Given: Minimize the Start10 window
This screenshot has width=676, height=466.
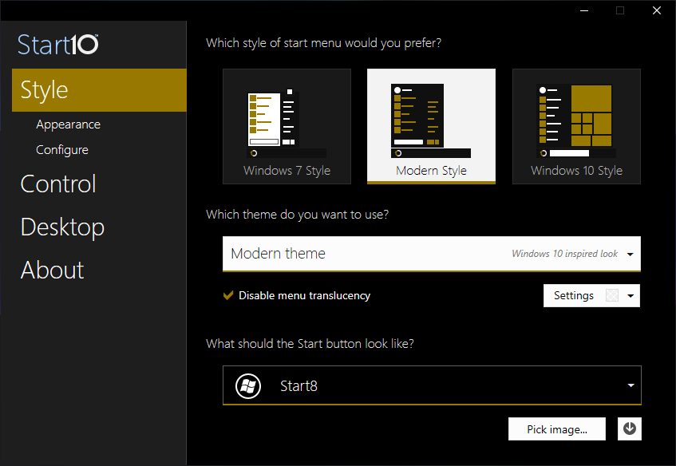Looking at the screenshot, I should point(584,10).
